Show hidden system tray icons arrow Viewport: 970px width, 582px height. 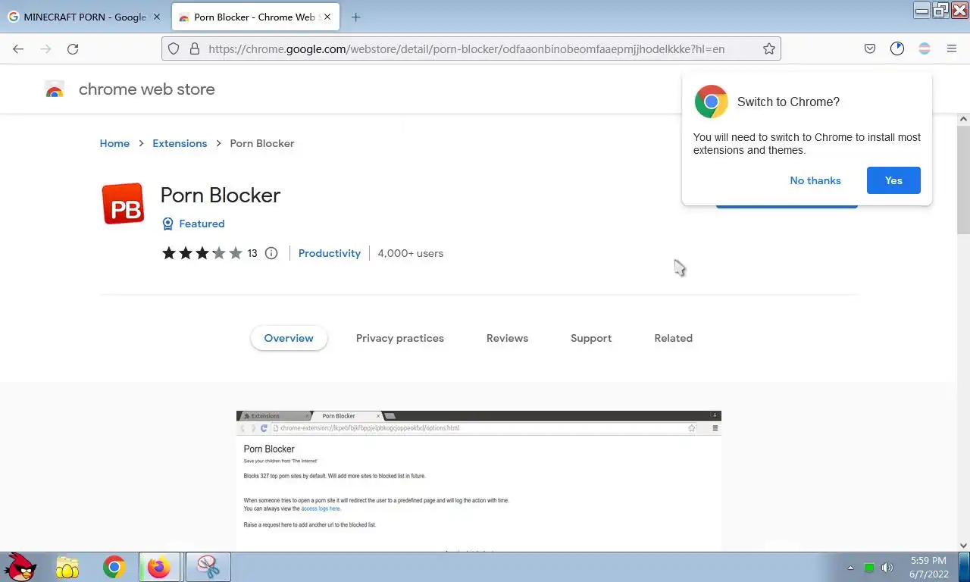[x=850, y=568]
